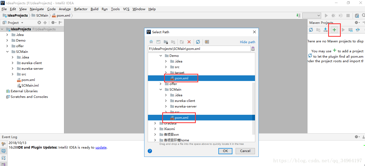
Task: Collapse all in Project panel
Action: (45, 23)
